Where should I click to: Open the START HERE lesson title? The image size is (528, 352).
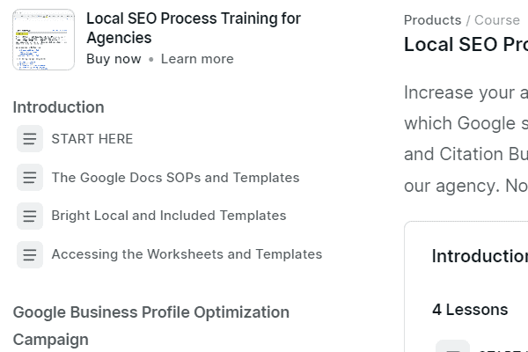[92, 139]
